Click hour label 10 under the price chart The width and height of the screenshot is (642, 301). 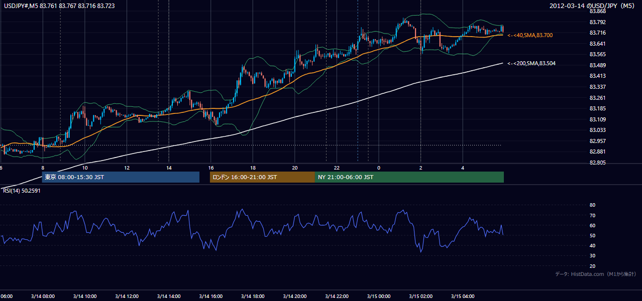[85, 168]
